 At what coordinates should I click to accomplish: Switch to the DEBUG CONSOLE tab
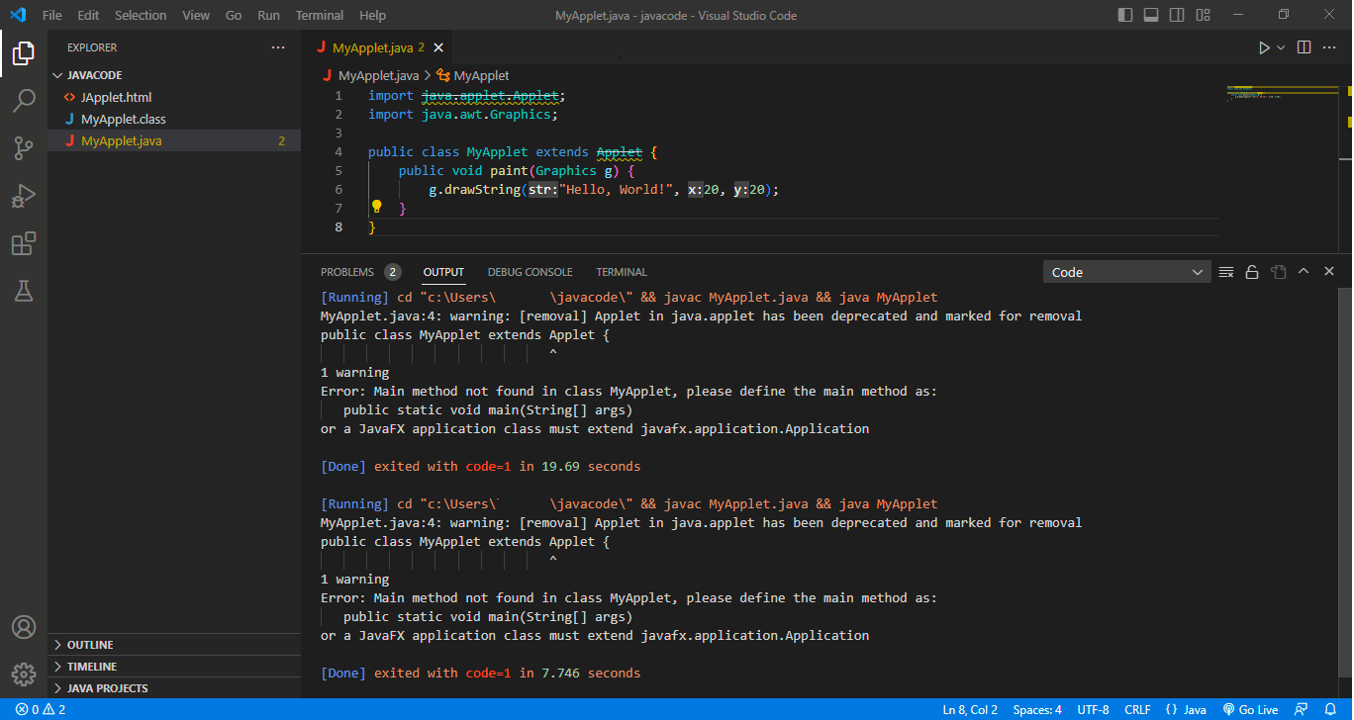(530, 272)
